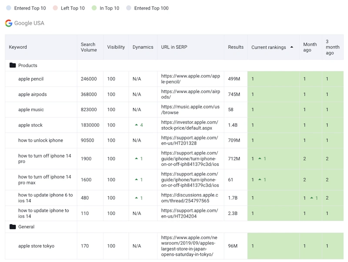This screenshot has height=262, width=348.
Task: Open the music.apple.com browse URL
Action: 190,110
